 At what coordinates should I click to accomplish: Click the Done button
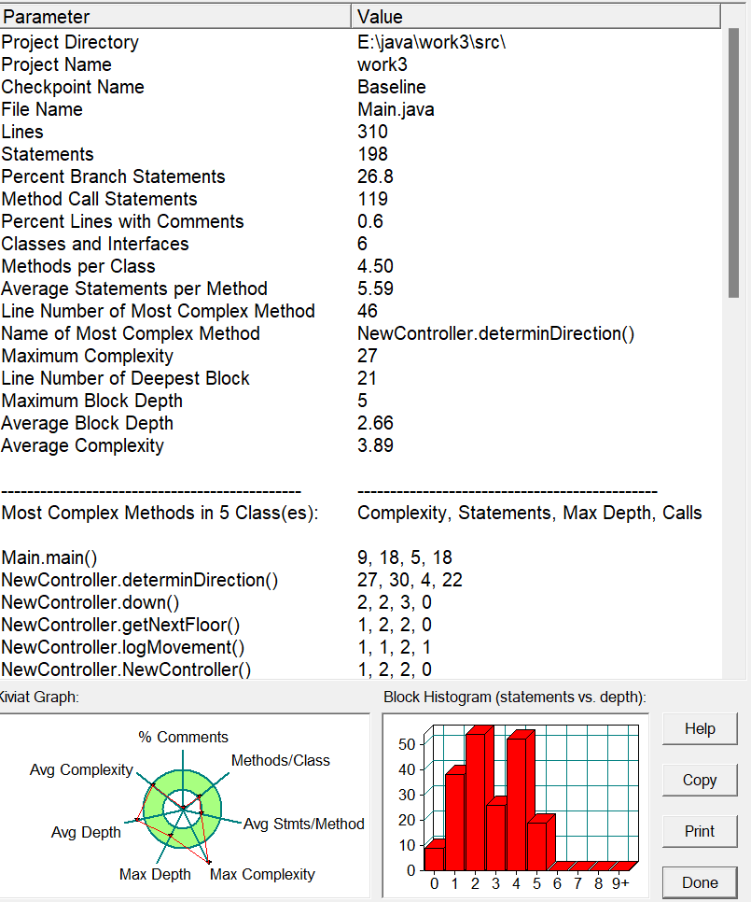coord(700,882)
